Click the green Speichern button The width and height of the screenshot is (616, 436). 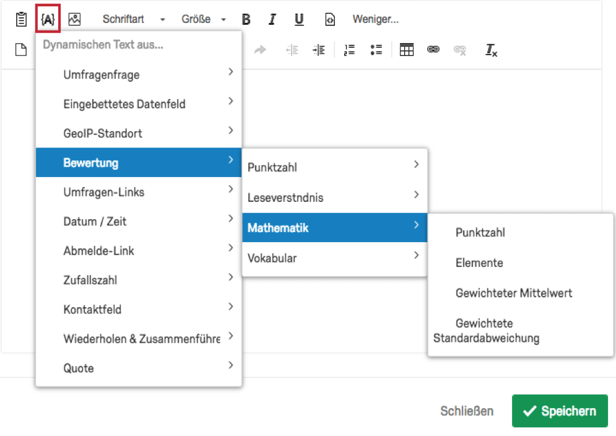coord(560,411)
